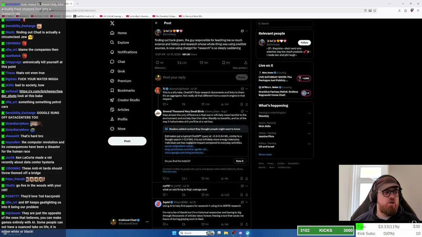The width and height of the screenshot is (422, 237).
Task: Go to Home in X sidebar
Action: pos(118,33)
